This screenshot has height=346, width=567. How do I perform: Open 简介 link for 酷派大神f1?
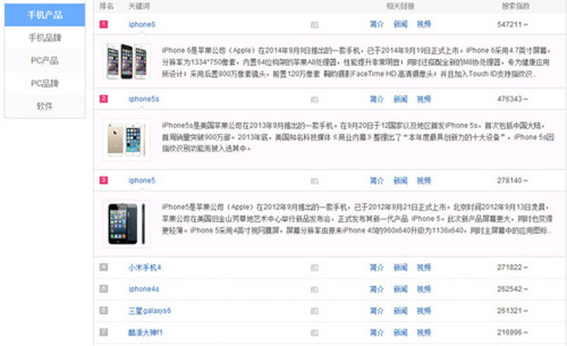376,333
